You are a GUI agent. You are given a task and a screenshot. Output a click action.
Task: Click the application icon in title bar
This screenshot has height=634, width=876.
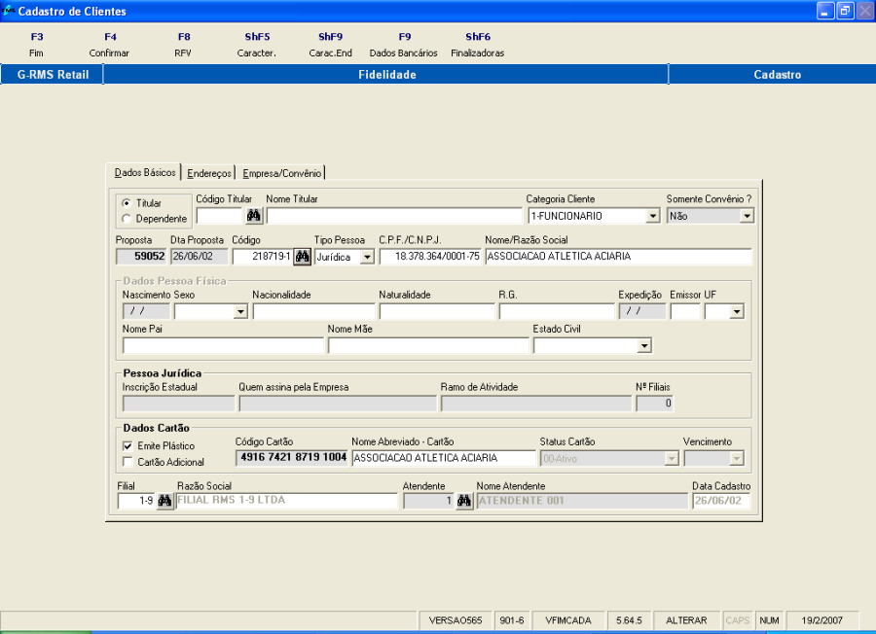8,11
